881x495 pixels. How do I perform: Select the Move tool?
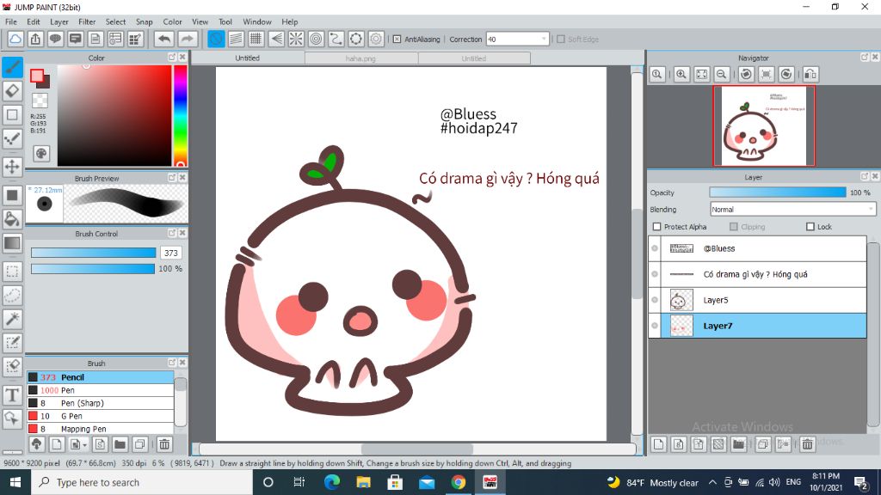pos(12,166)
